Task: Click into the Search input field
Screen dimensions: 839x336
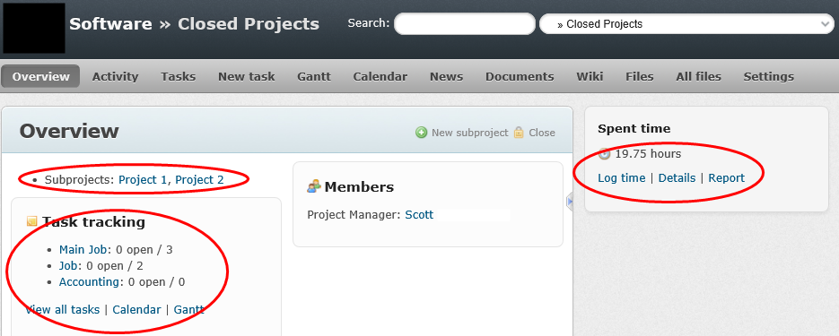Action: [x=465, y=24]
